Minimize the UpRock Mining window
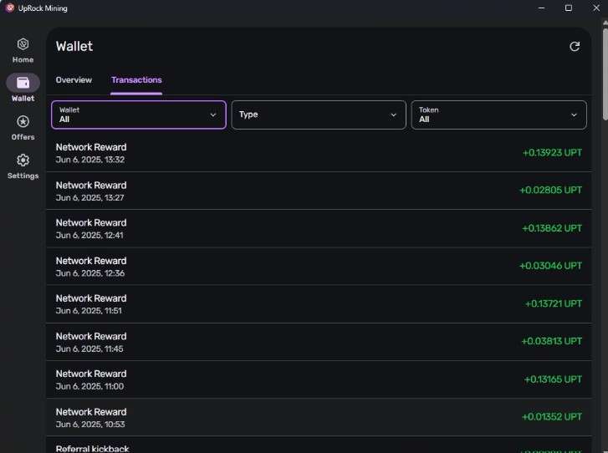The width and height of the screenshot is (608, 453). [541, 8]
